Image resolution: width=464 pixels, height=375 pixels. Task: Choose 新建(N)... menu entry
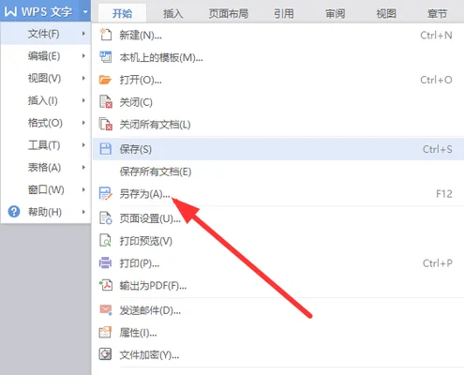click(278, 35)
